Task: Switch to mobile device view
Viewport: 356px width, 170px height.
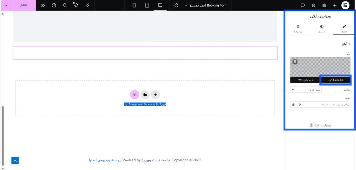Action: tap(134, 5)
